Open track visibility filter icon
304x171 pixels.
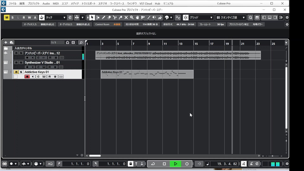[x=67, y=42]
